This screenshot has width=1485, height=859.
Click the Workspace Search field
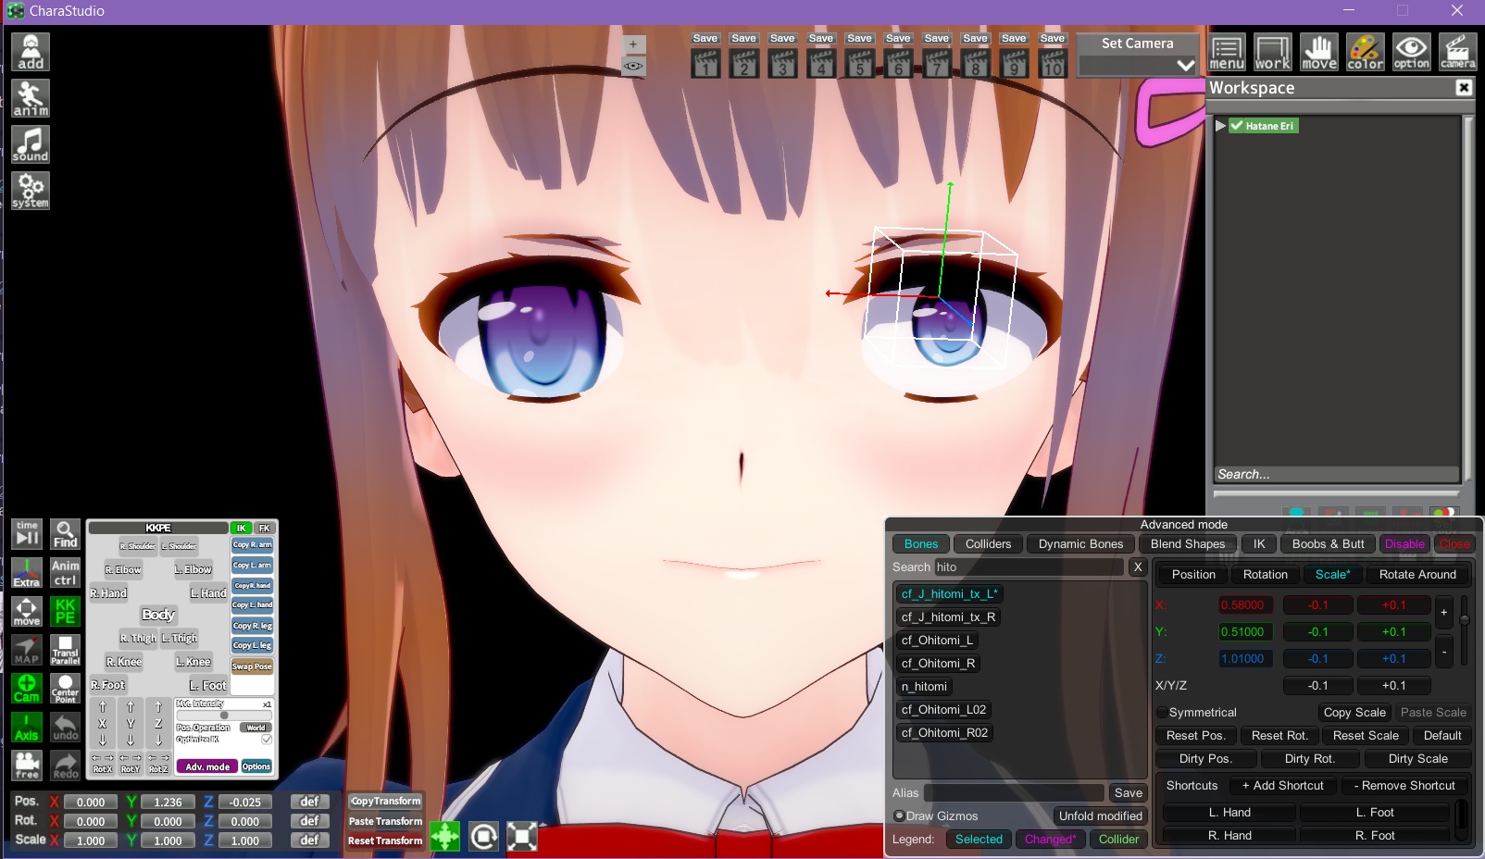1336,474
